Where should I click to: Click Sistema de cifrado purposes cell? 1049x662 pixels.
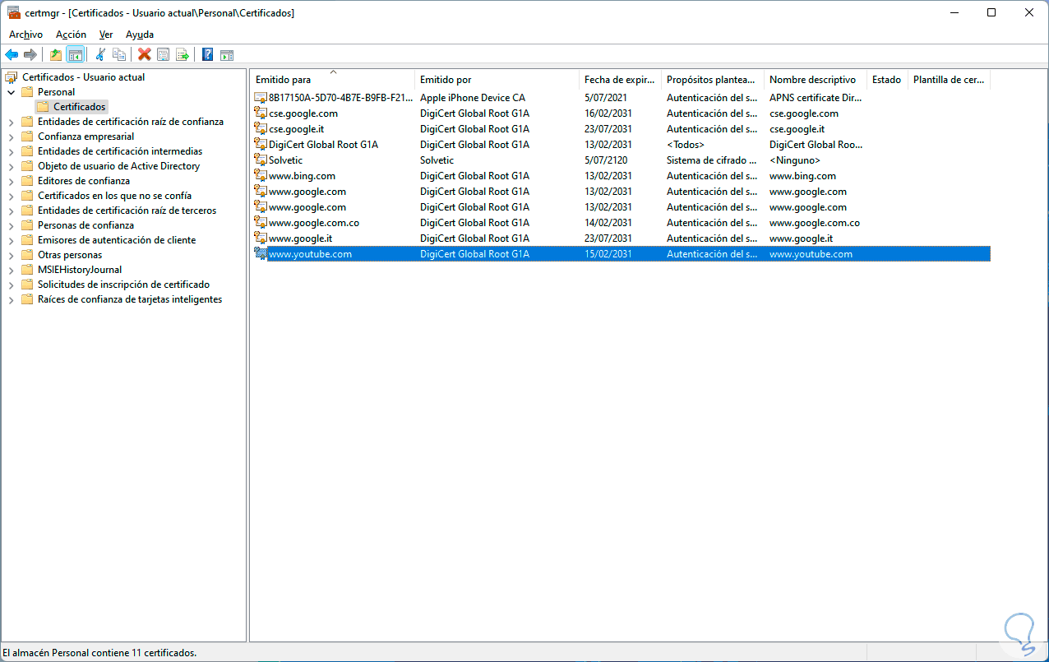point(712,160)
